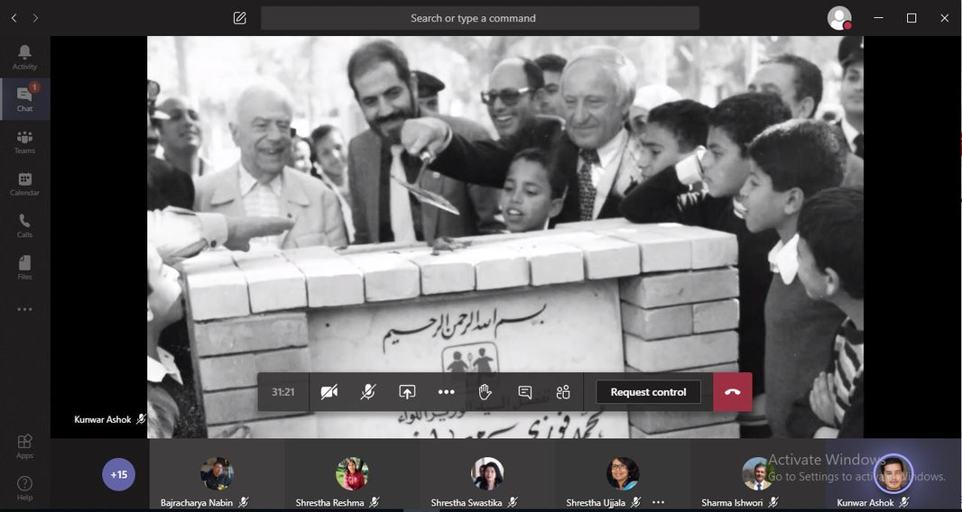Screen dimensions: 962x512
Task: Open Chat in the sidebar
Action: [24, 99]
